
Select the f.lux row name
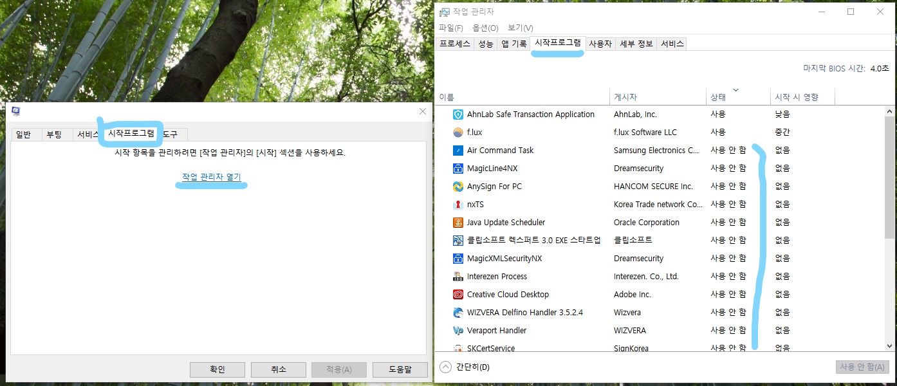pyautogui.click(x=474, y=133)
